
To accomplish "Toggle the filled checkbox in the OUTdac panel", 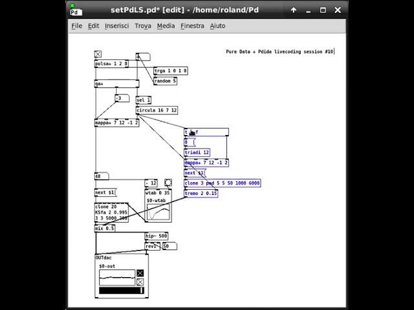I will pyautogui.click(x=140, y=273).
